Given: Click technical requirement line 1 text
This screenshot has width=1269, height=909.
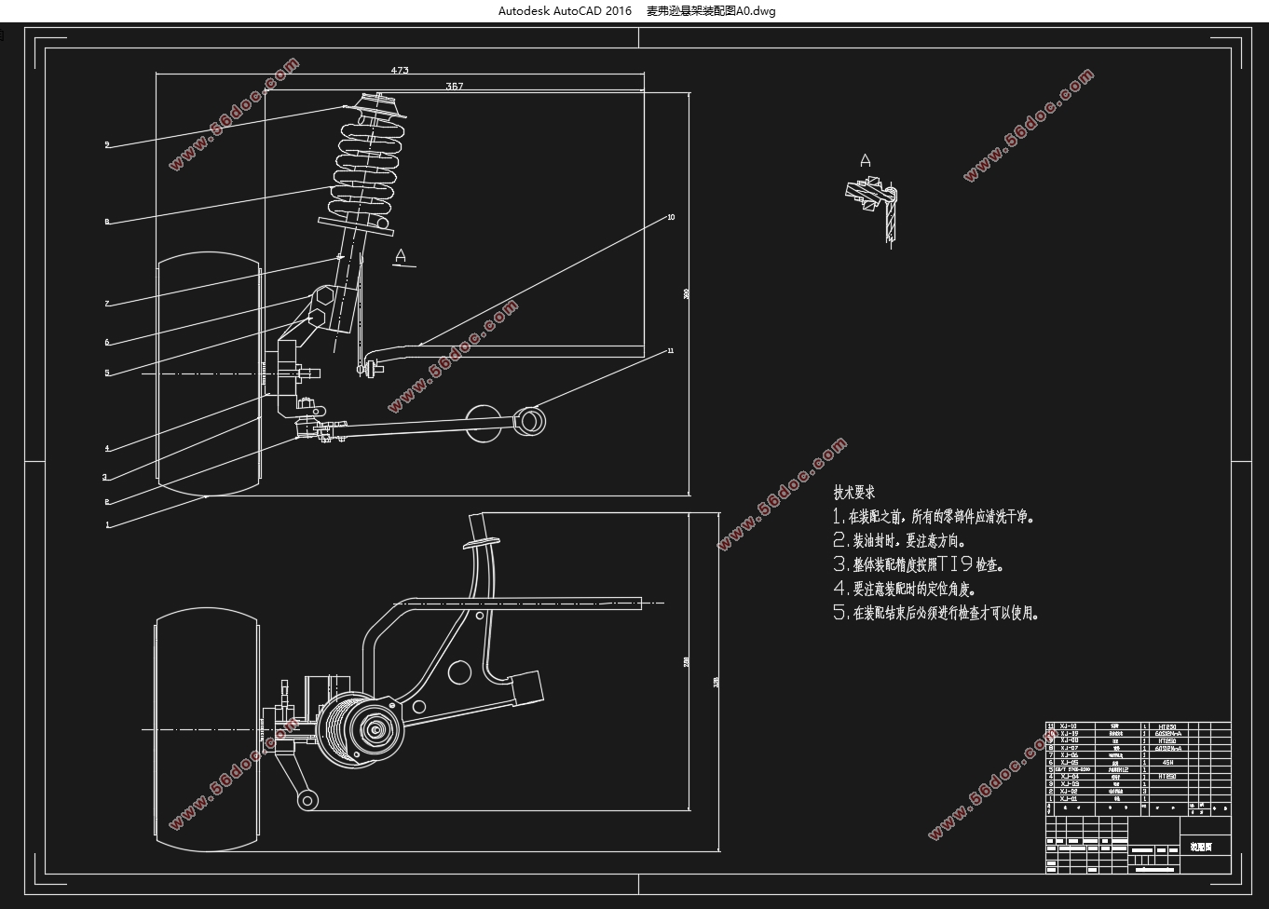Looking at the screenshot, I should tap(934, 517).
